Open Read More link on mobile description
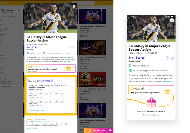The height and width of the screenshot is (133, 190). point(167,81)
